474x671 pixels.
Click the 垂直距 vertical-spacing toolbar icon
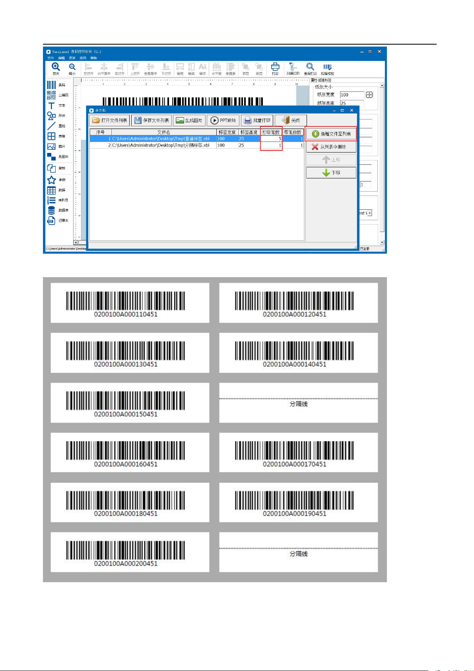coord(231,67)
